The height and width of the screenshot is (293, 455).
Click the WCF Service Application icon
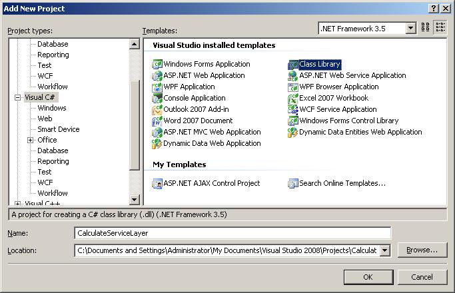(x=293, y=109)
